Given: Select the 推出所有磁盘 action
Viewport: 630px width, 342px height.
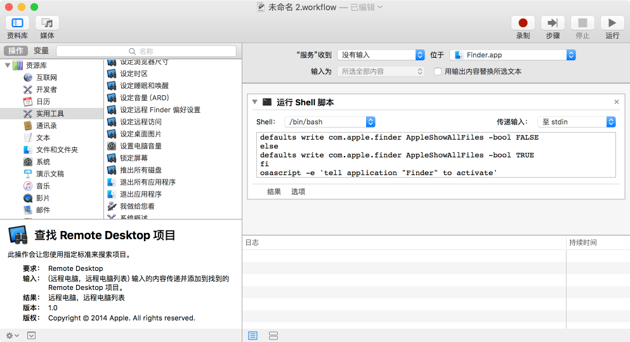Looking at the screenshot, I should pos(141,170).
